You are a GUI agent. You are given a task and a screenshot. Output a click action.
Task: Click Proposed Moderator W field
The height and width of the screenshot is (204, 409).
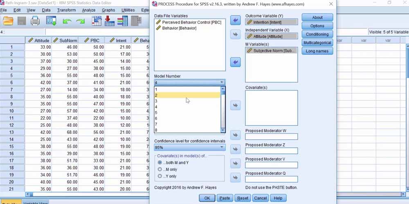(x=271, y=137)
